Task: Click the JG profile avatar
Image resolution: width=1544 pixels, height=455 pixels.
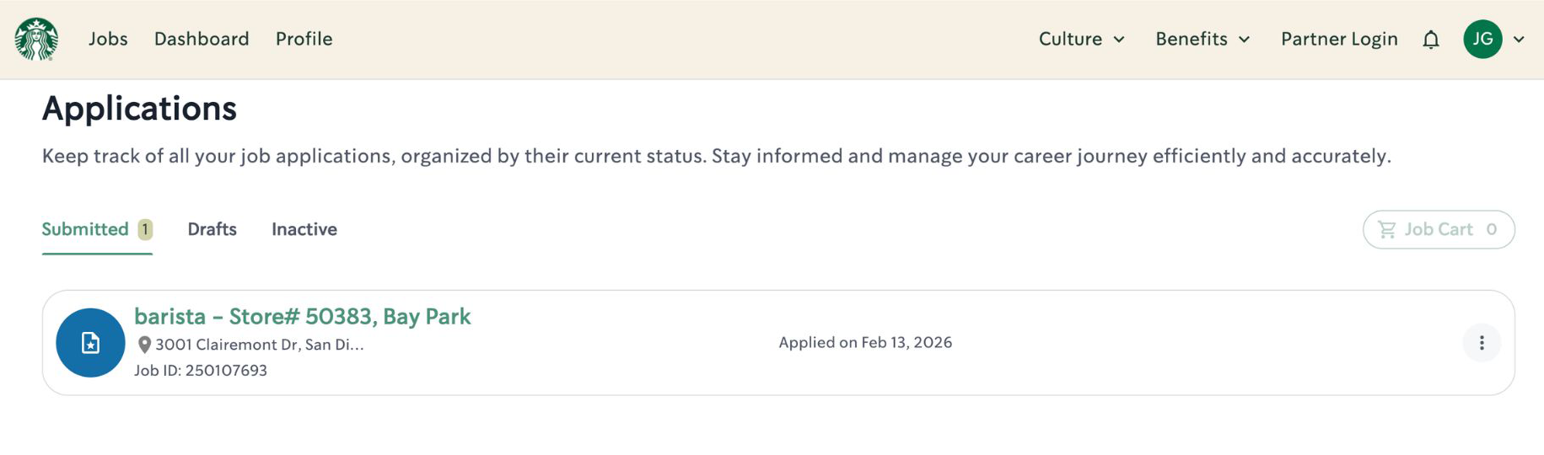Action: pyautogui.click(x=1483, y=39)
